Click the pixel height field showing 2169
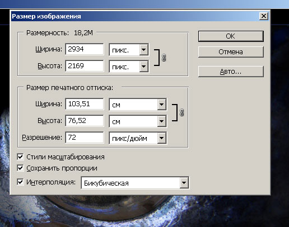This screenshot has width=289, height=227. click(x=85, y=66)
